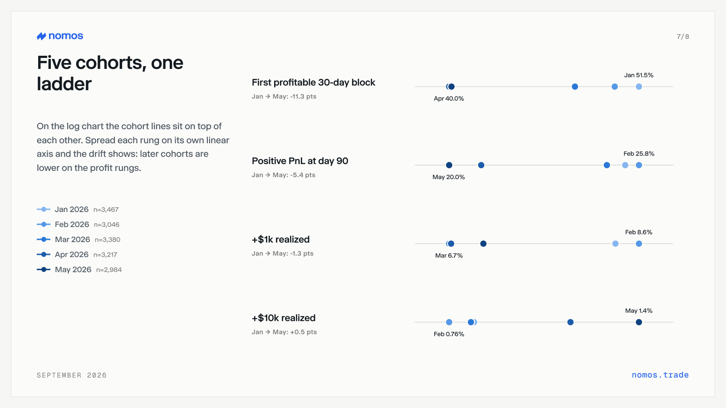The width and height of the screenshot is (726, 408).
Task: Click the dot above the 'Feb 0.76%' label
Action: pos(449,322)
